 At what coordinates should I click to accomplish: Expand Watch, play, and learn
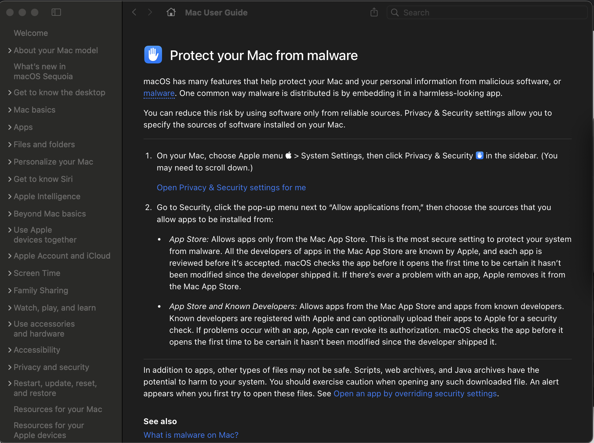[10, 308]
